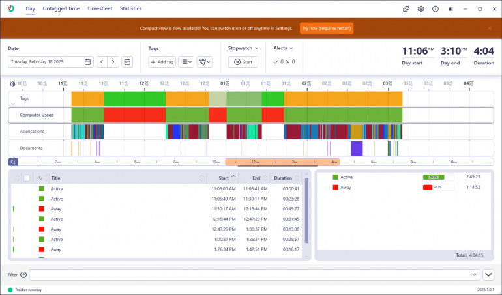Expand the Alerts dropdown

point(283,48)
